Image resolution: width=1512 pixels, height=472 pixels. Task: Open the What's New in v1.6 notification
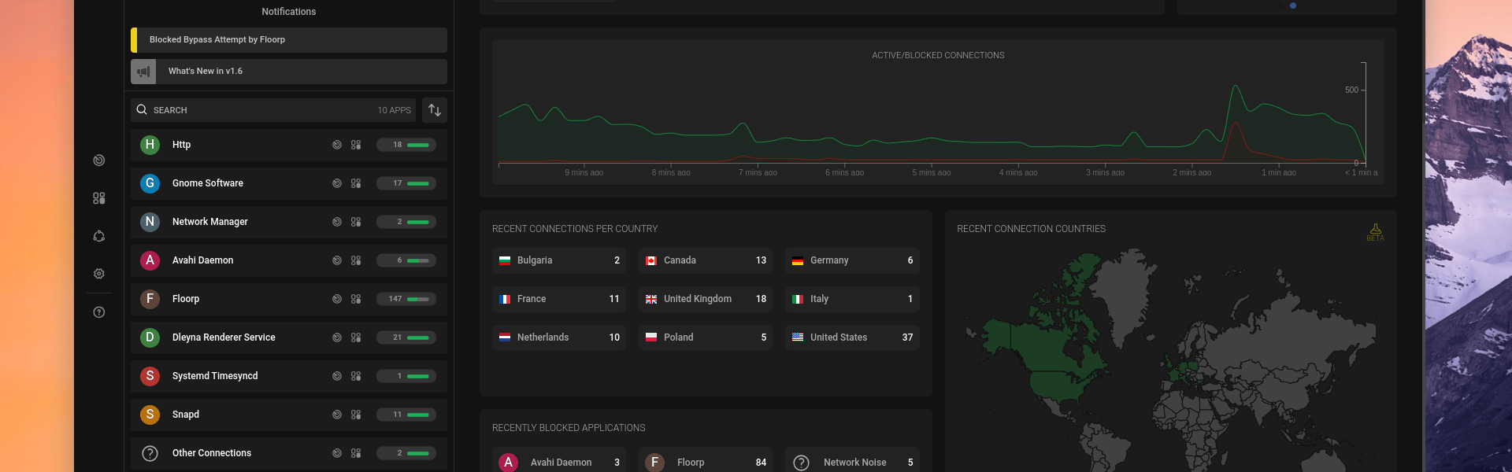pos(289,72)
